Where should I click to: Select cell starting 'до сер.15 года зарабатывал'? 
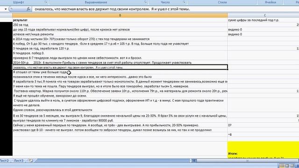120,29
